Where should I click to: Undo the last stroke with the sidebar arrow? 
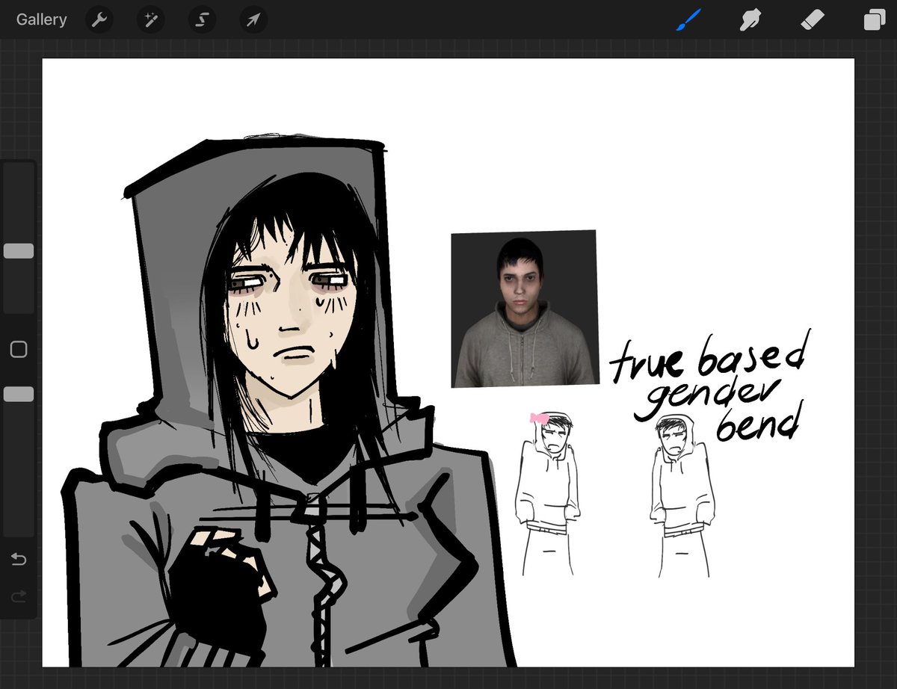pos(19,559)
